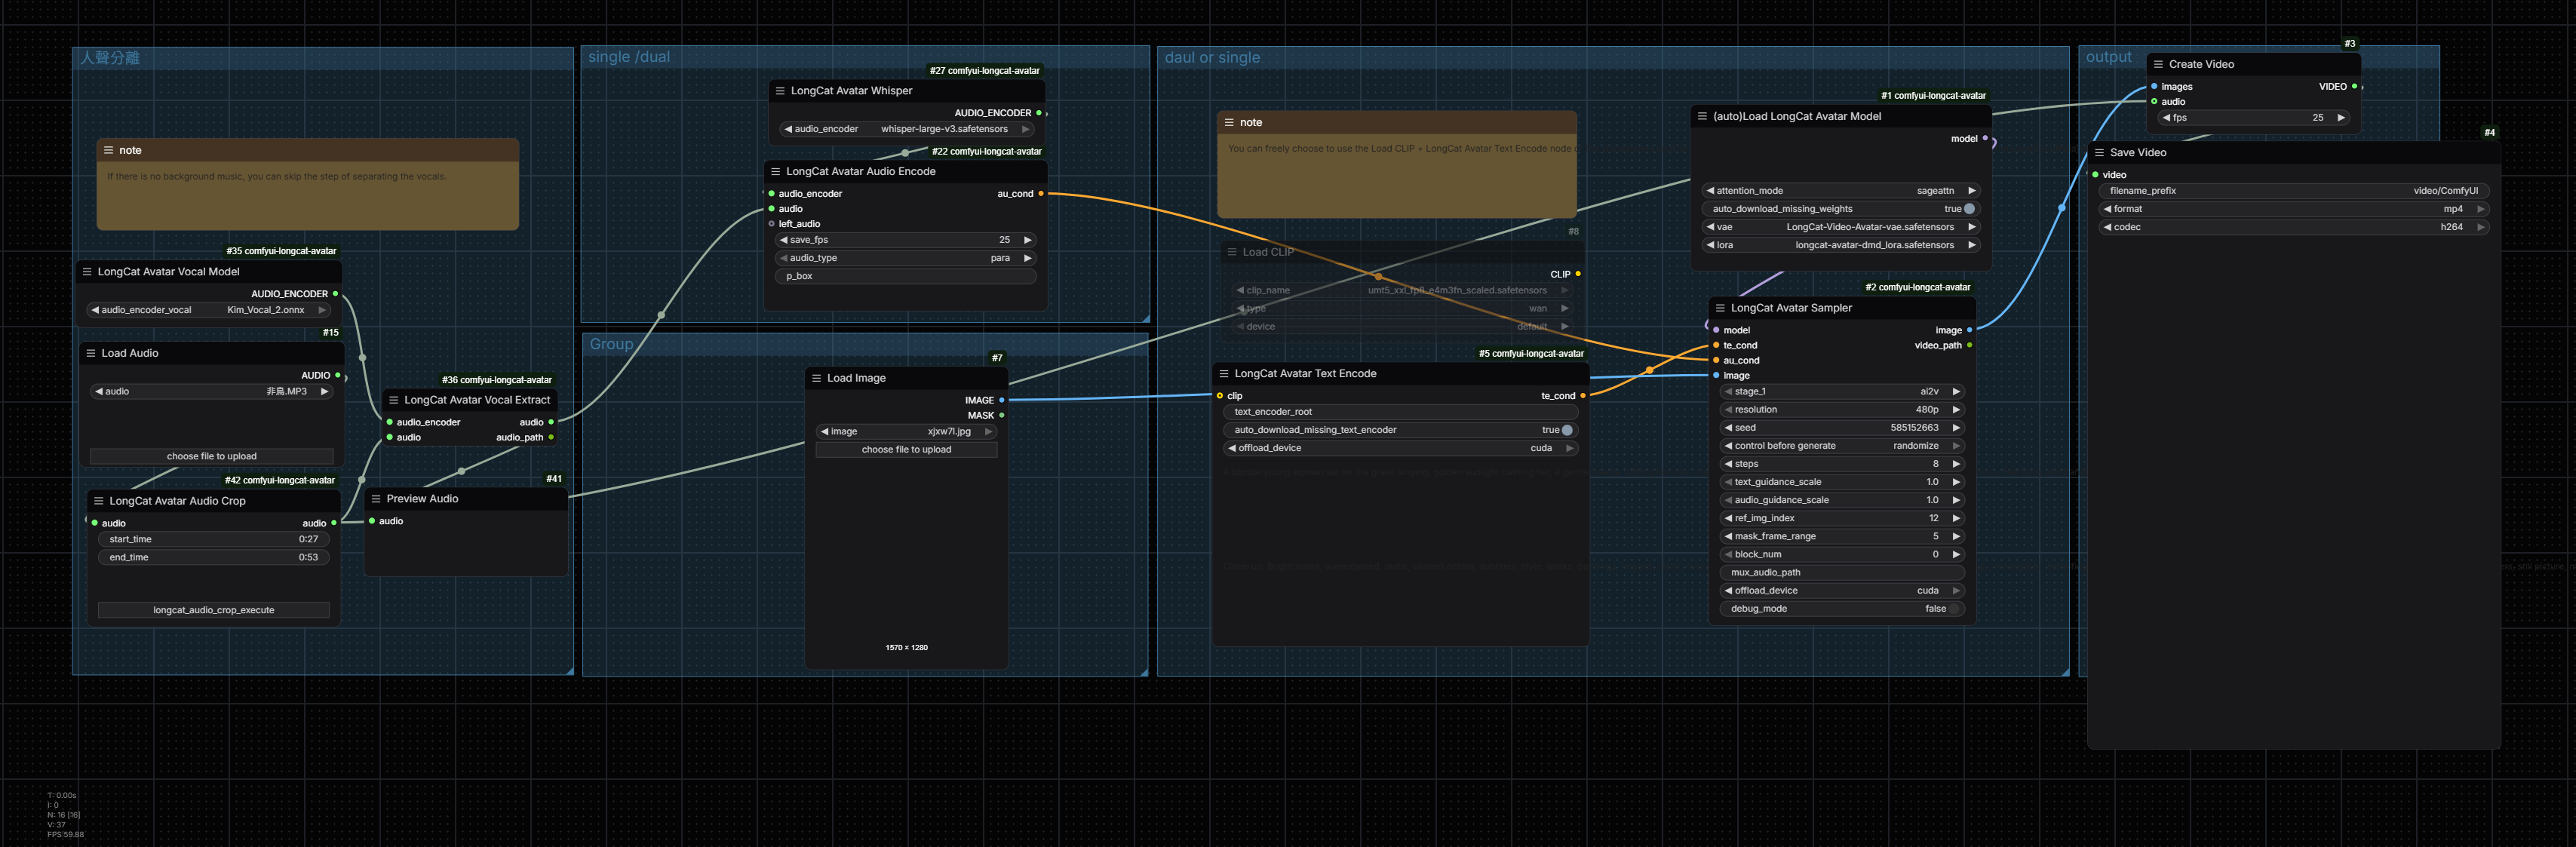Open the audio_type para dropdown

click(907, 258)
